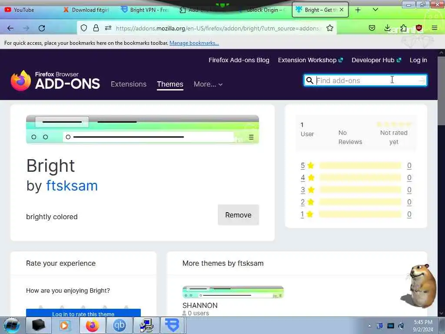Click Log in to rate this theme

click(83, 313)
